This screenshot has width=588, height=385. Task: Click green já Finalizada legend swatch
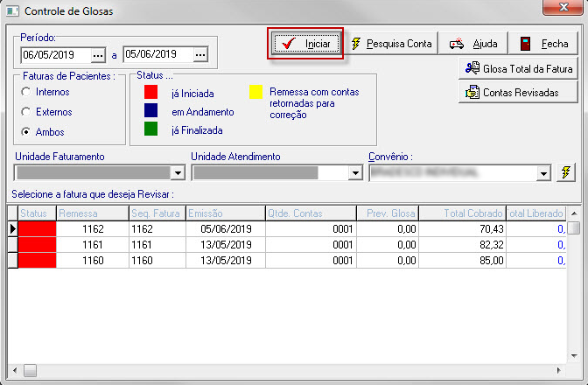(150, 129)
